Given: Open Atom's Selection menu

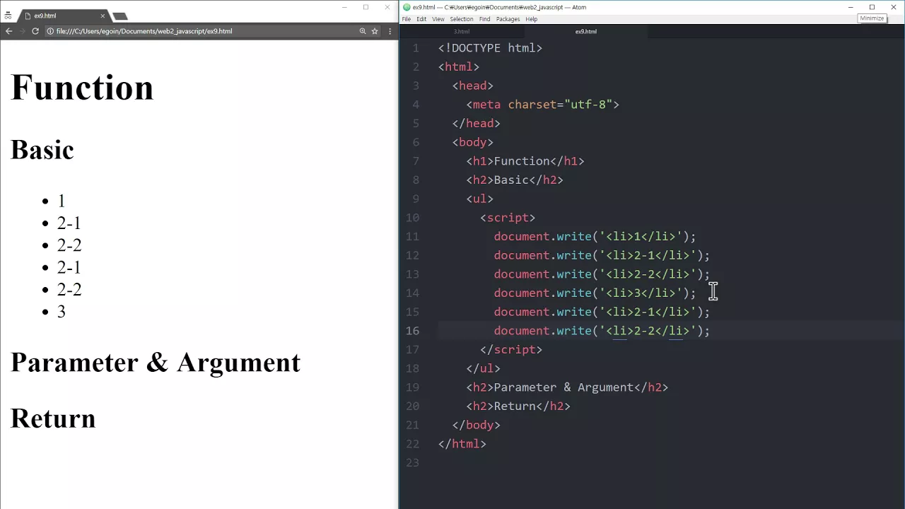Looking at the screenshot, I should pos(462,19).
